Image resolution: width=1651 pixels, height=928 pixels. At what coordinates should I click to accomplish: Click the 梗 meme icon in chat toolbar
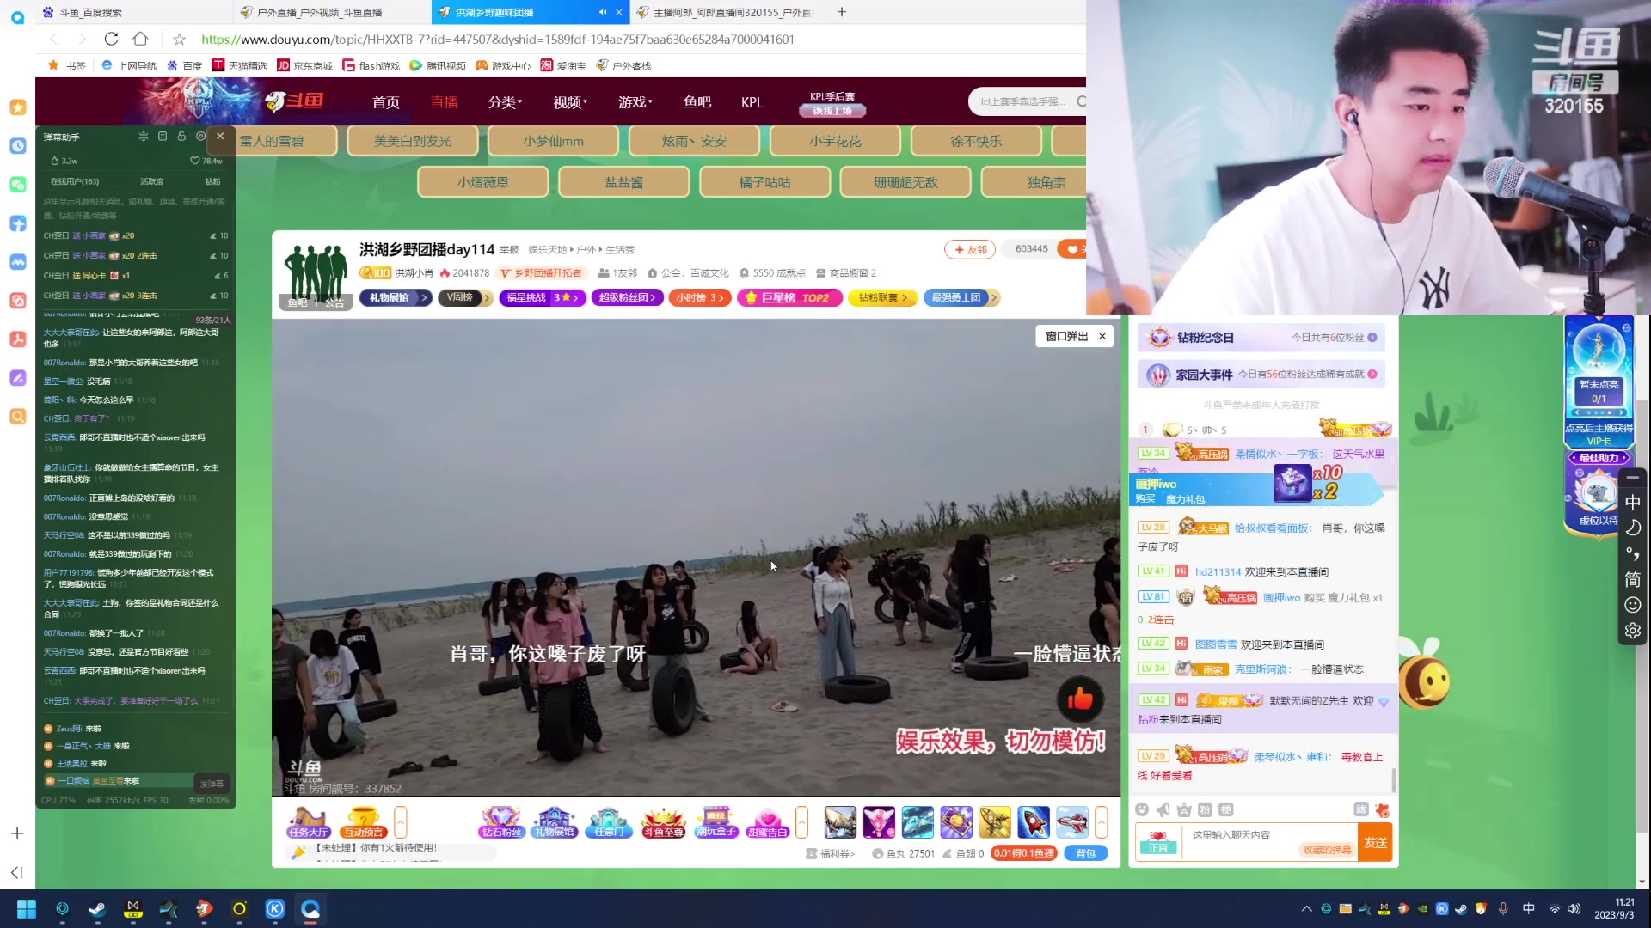(1226, 809)
